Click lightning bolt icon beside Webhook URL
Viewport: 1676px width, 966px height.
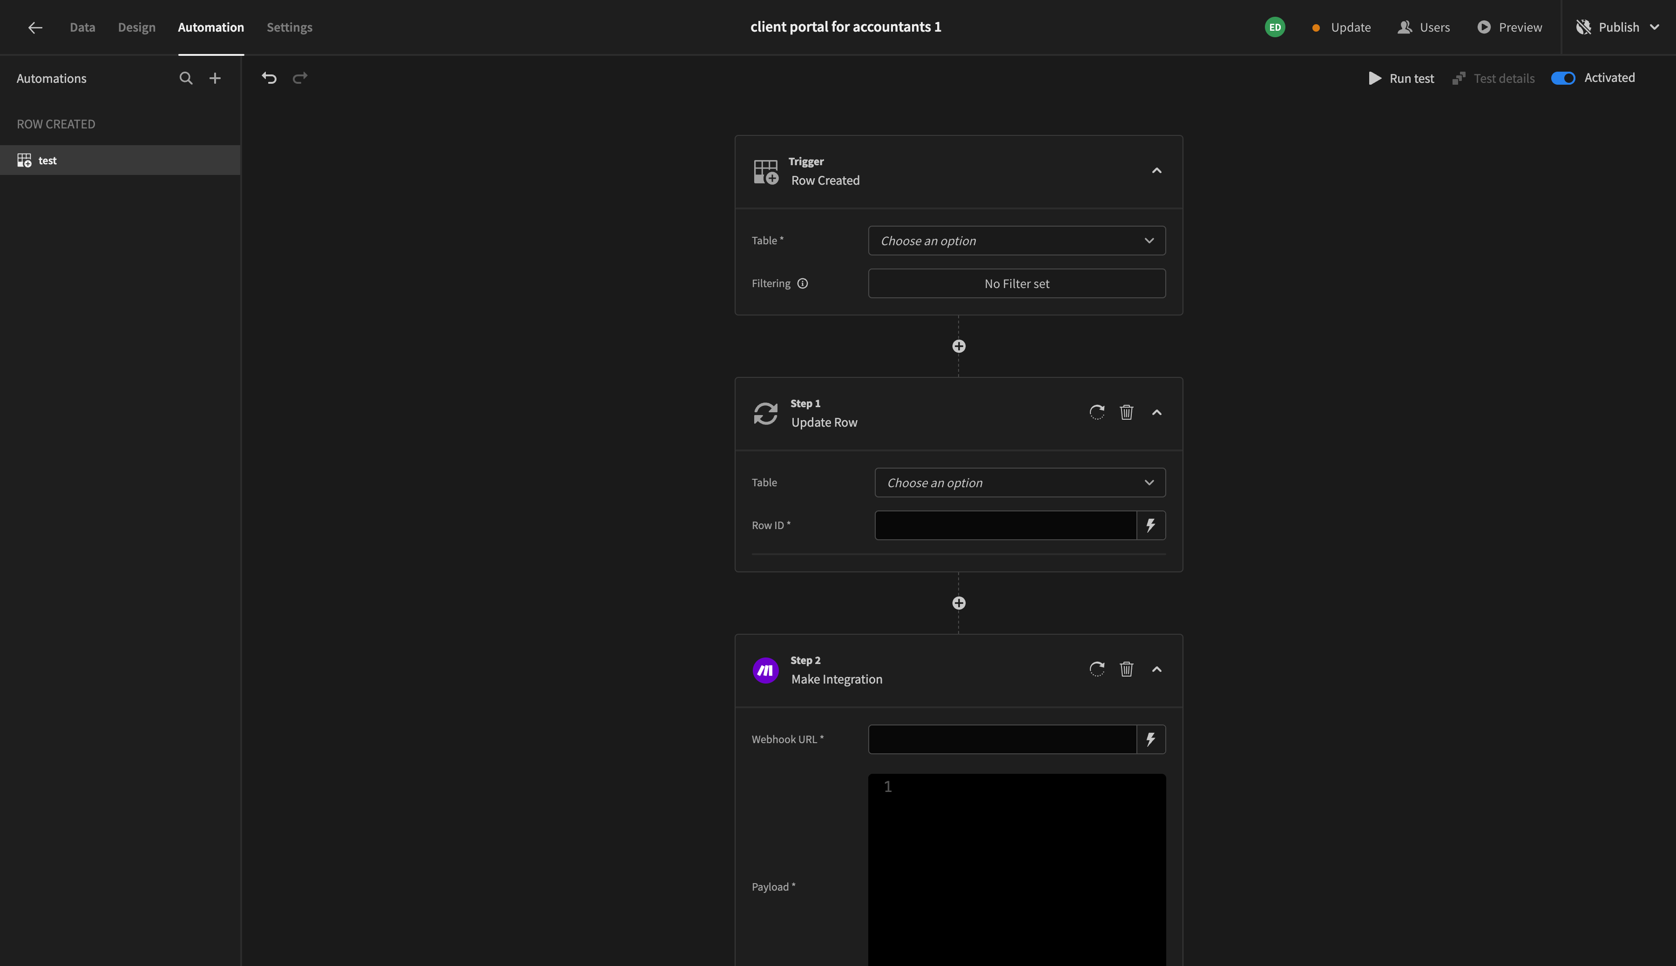click(1151, 740)
